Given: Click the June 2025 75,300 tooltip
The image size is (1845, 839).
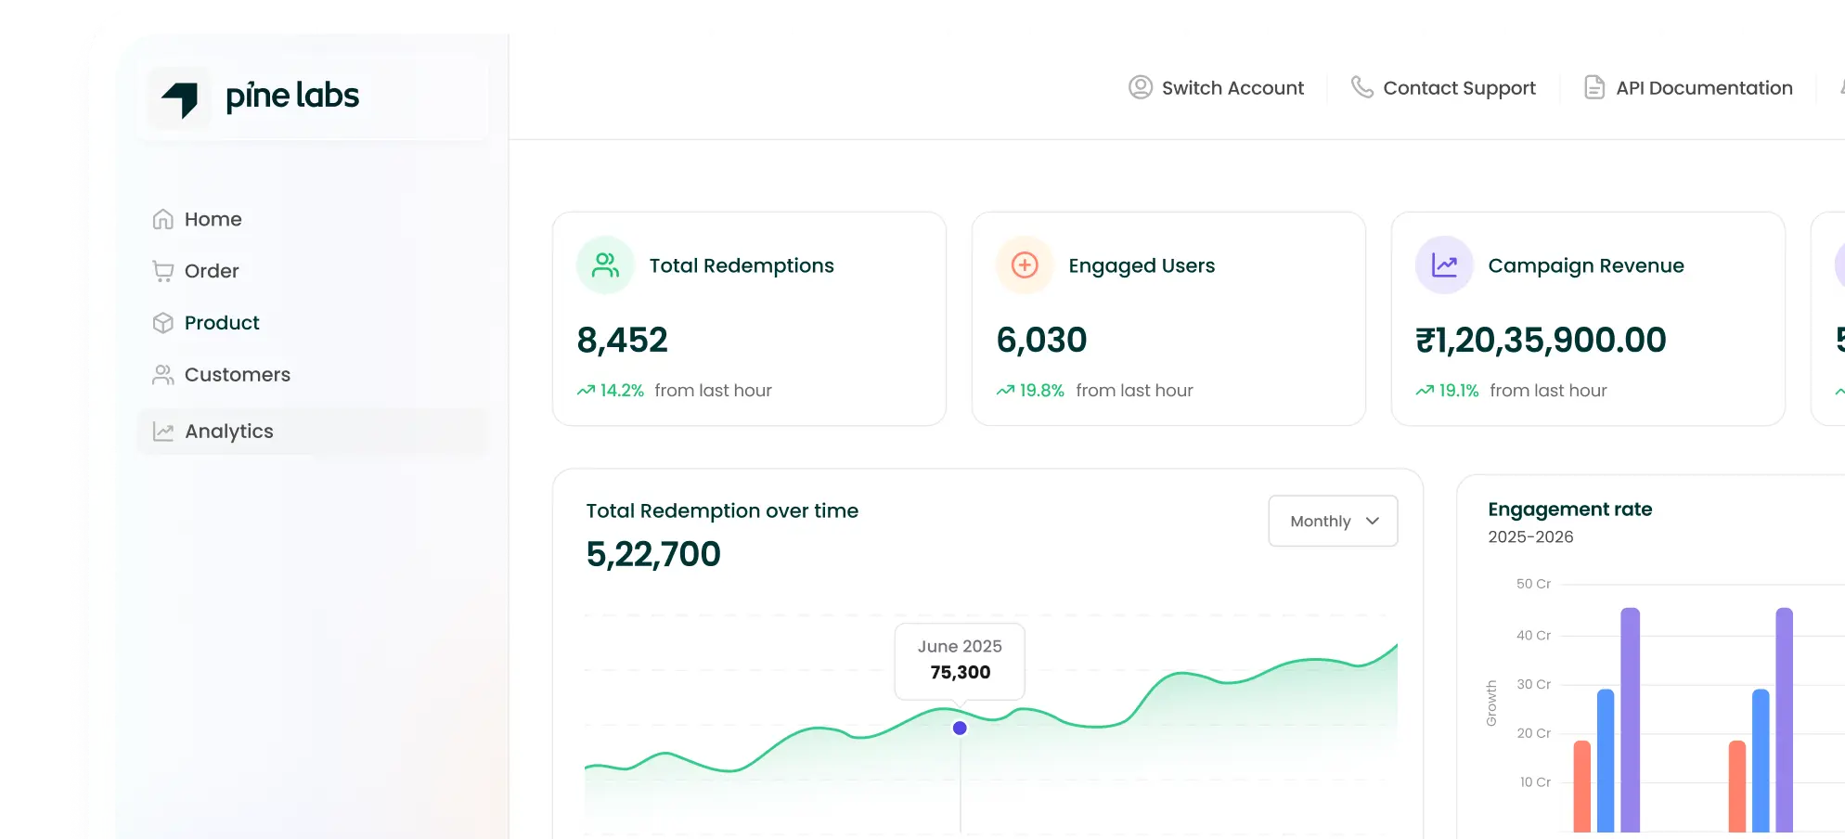Looking at the screenshot, I should pos(960,660).
